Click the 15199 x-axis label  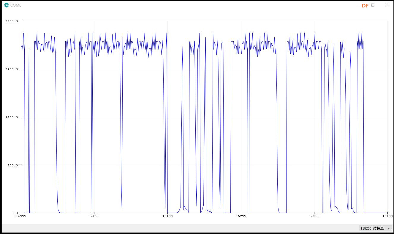tap(167, 216)
